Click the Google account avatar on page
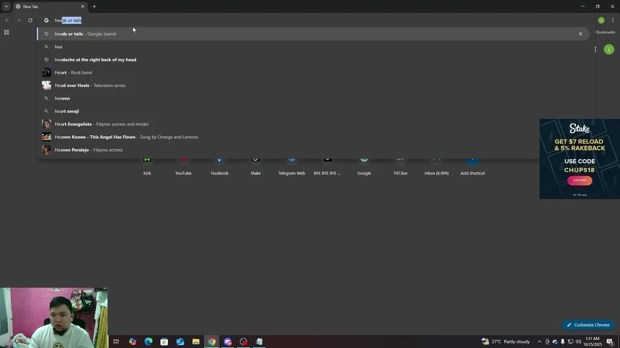The image size is (620, 348). click(609, 49)
